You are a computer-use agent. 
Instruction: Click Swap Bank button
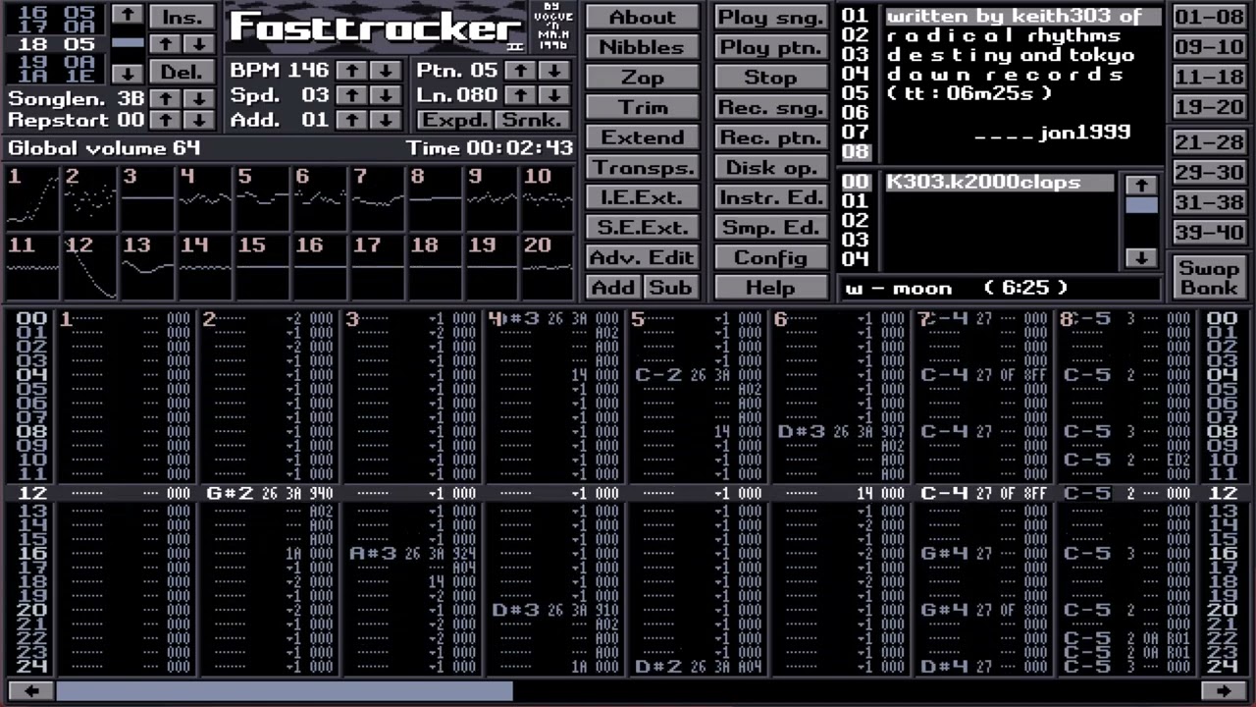1209,277
